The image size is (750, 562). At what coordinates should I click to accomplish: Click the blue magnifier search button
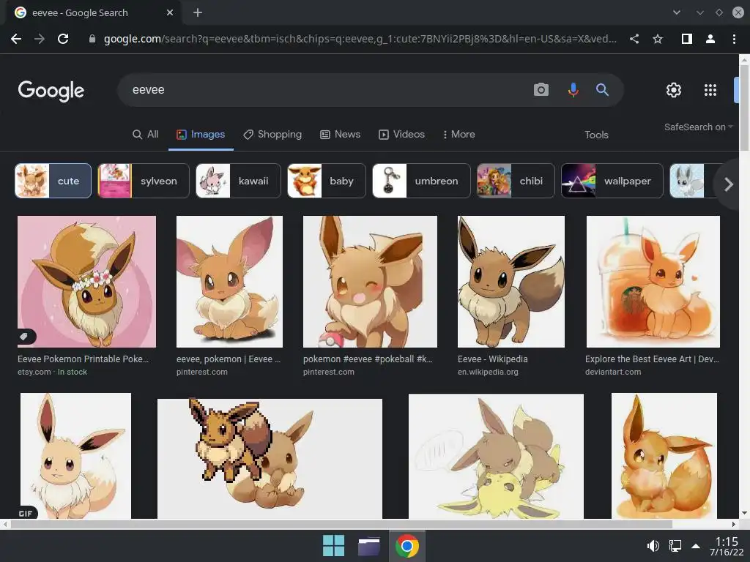[x=602, y=89]
